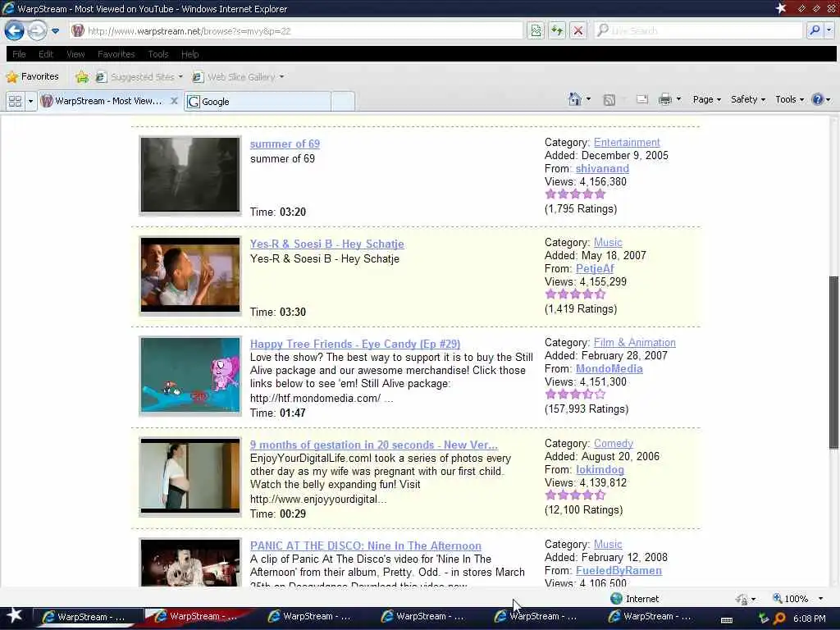Click the Add to Favorites Bar icon

[82, 77]
